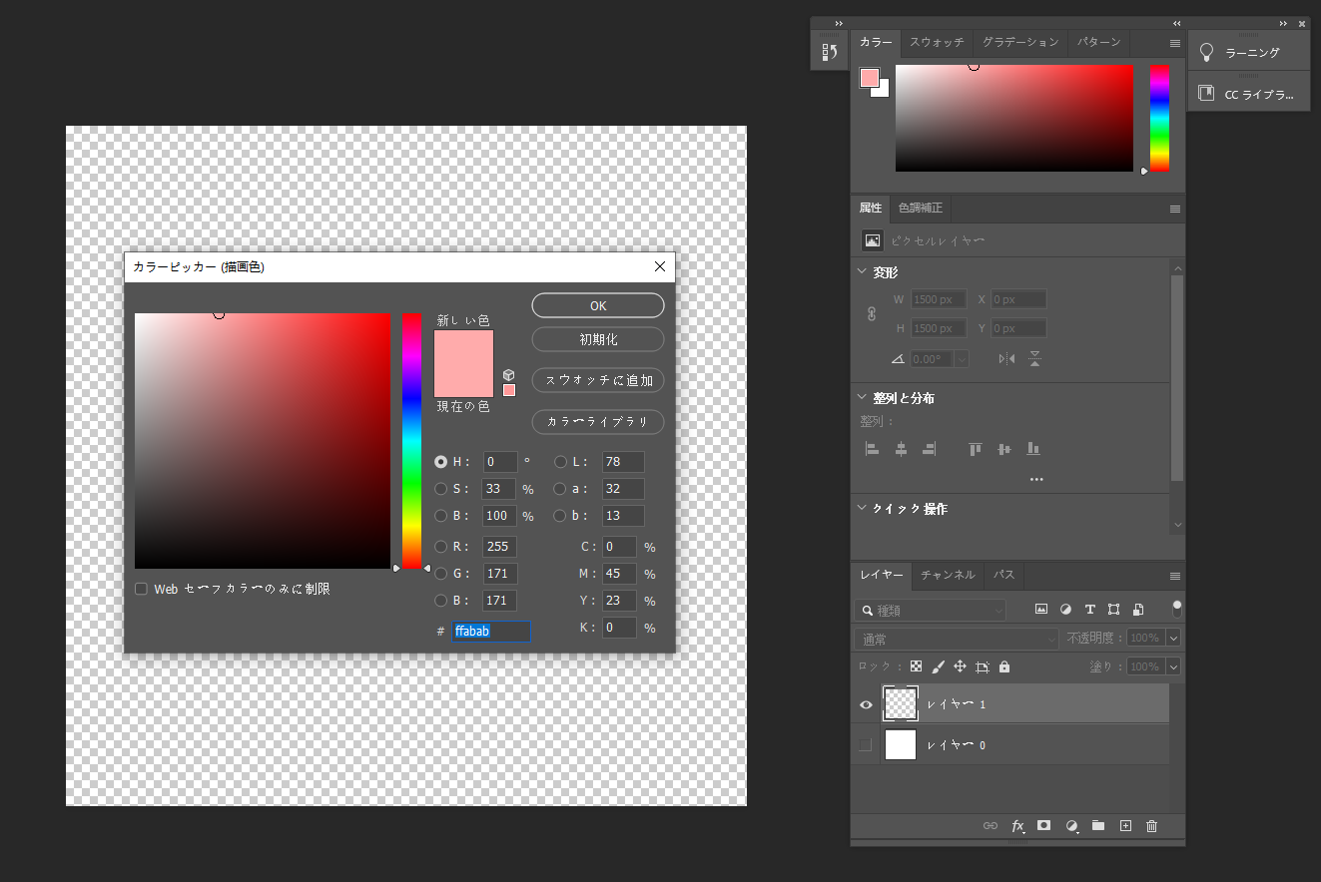Open the layer filter 種類 dropdown
Image resolution: width=1321 pixels, height=882 pixels.
pos(930,610)
